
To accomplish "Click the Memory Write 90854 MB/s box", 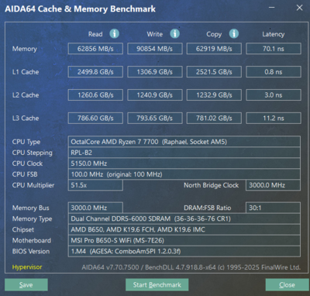I will pos(155,49).
